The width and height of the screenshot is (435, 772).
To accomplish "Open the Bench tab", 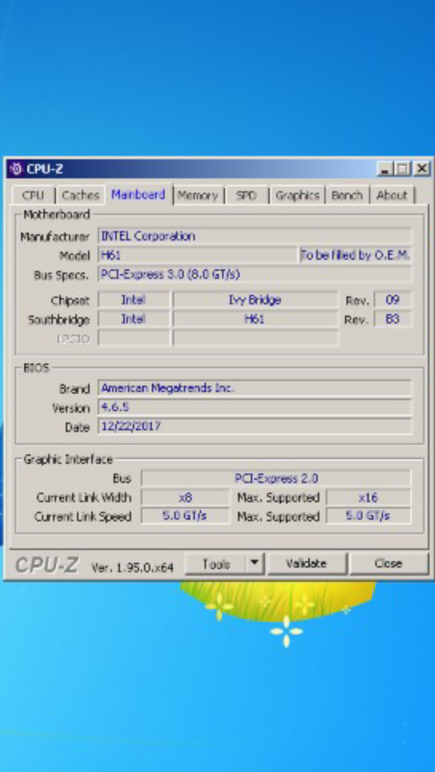I will [x=347, y=196].
